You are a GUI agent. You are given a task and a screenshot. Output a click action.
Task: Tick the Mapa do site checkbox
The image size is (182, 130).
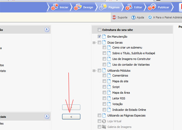104,81
